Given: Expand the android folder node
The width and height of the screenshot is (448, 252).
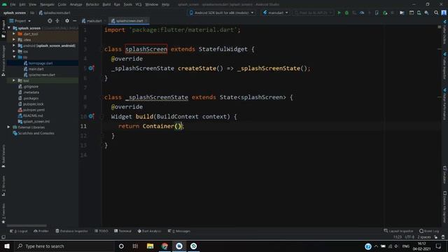Looking at the screenshot, I should tap(14, 45).
